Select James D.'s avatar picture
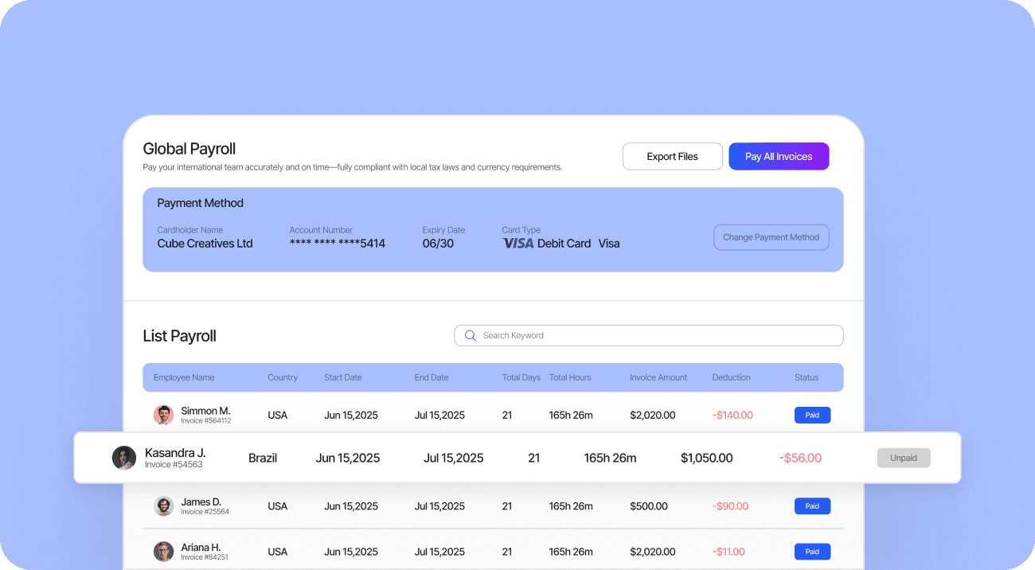Viewport: 1035px width, 570px height. tap(163, 506)
